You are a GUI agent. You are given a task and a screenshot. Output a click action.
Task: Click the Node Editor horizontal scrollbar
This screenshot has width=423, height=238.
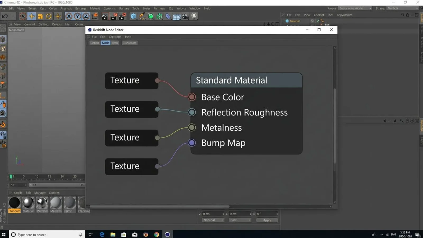tap(159, 207)
